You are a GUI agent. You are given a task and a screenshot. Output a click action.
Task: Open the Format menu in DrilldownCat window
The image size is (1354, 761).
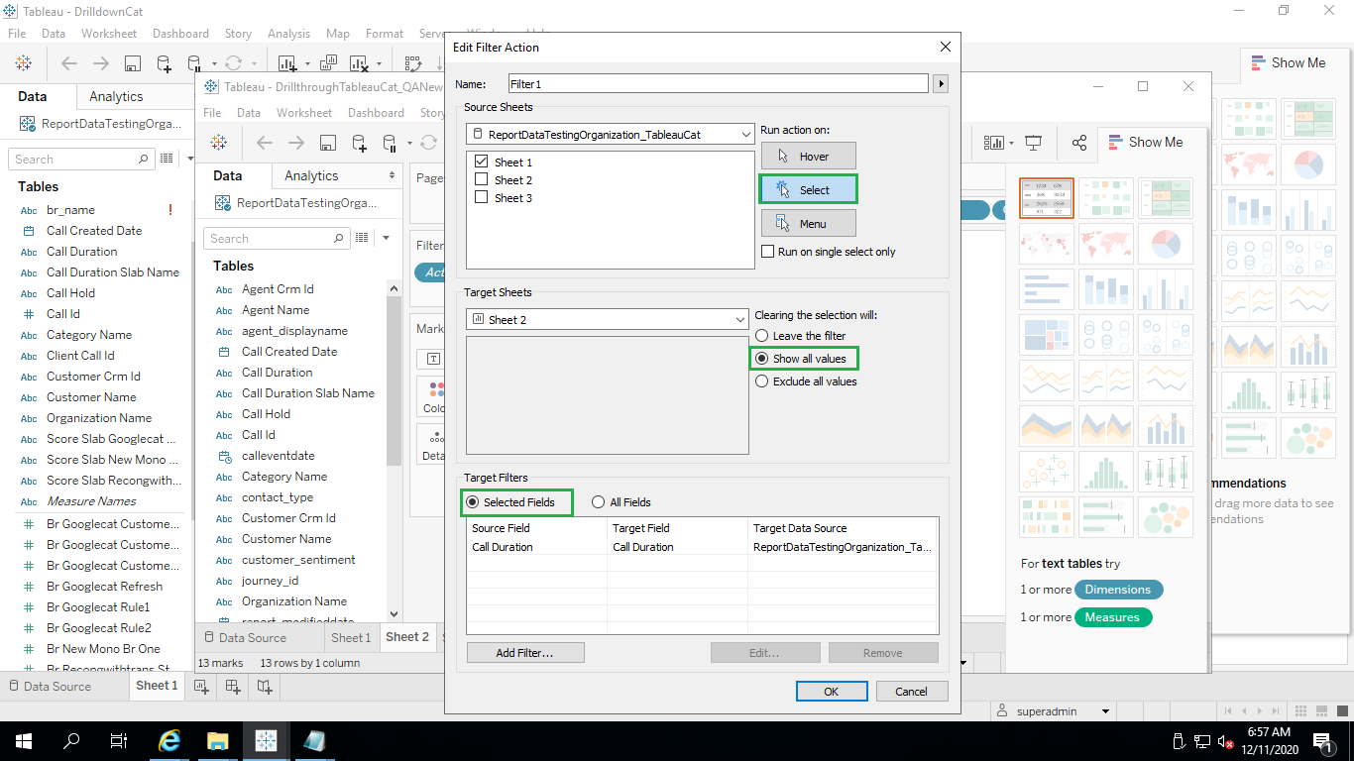(385, 34)
